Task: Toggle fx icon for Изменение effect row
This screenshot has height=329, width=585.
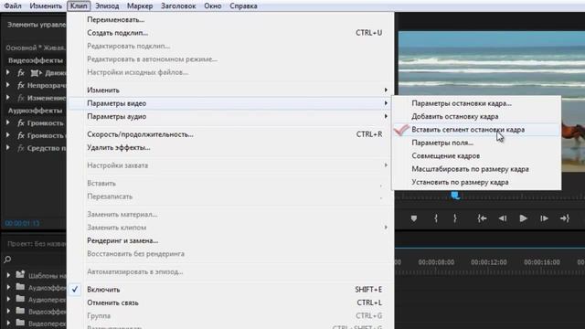Action: 21,98
